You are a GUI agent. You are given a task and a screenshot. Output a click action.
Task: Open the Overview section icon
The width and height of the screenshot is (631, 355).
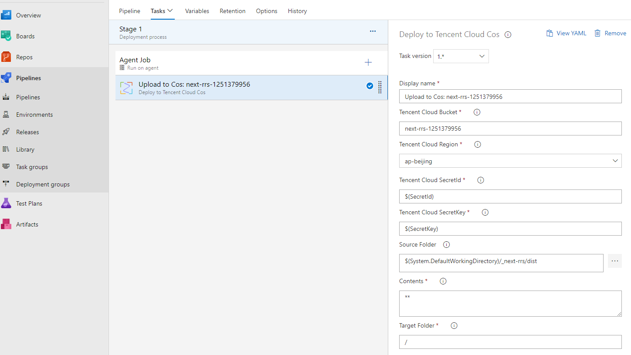6,15
